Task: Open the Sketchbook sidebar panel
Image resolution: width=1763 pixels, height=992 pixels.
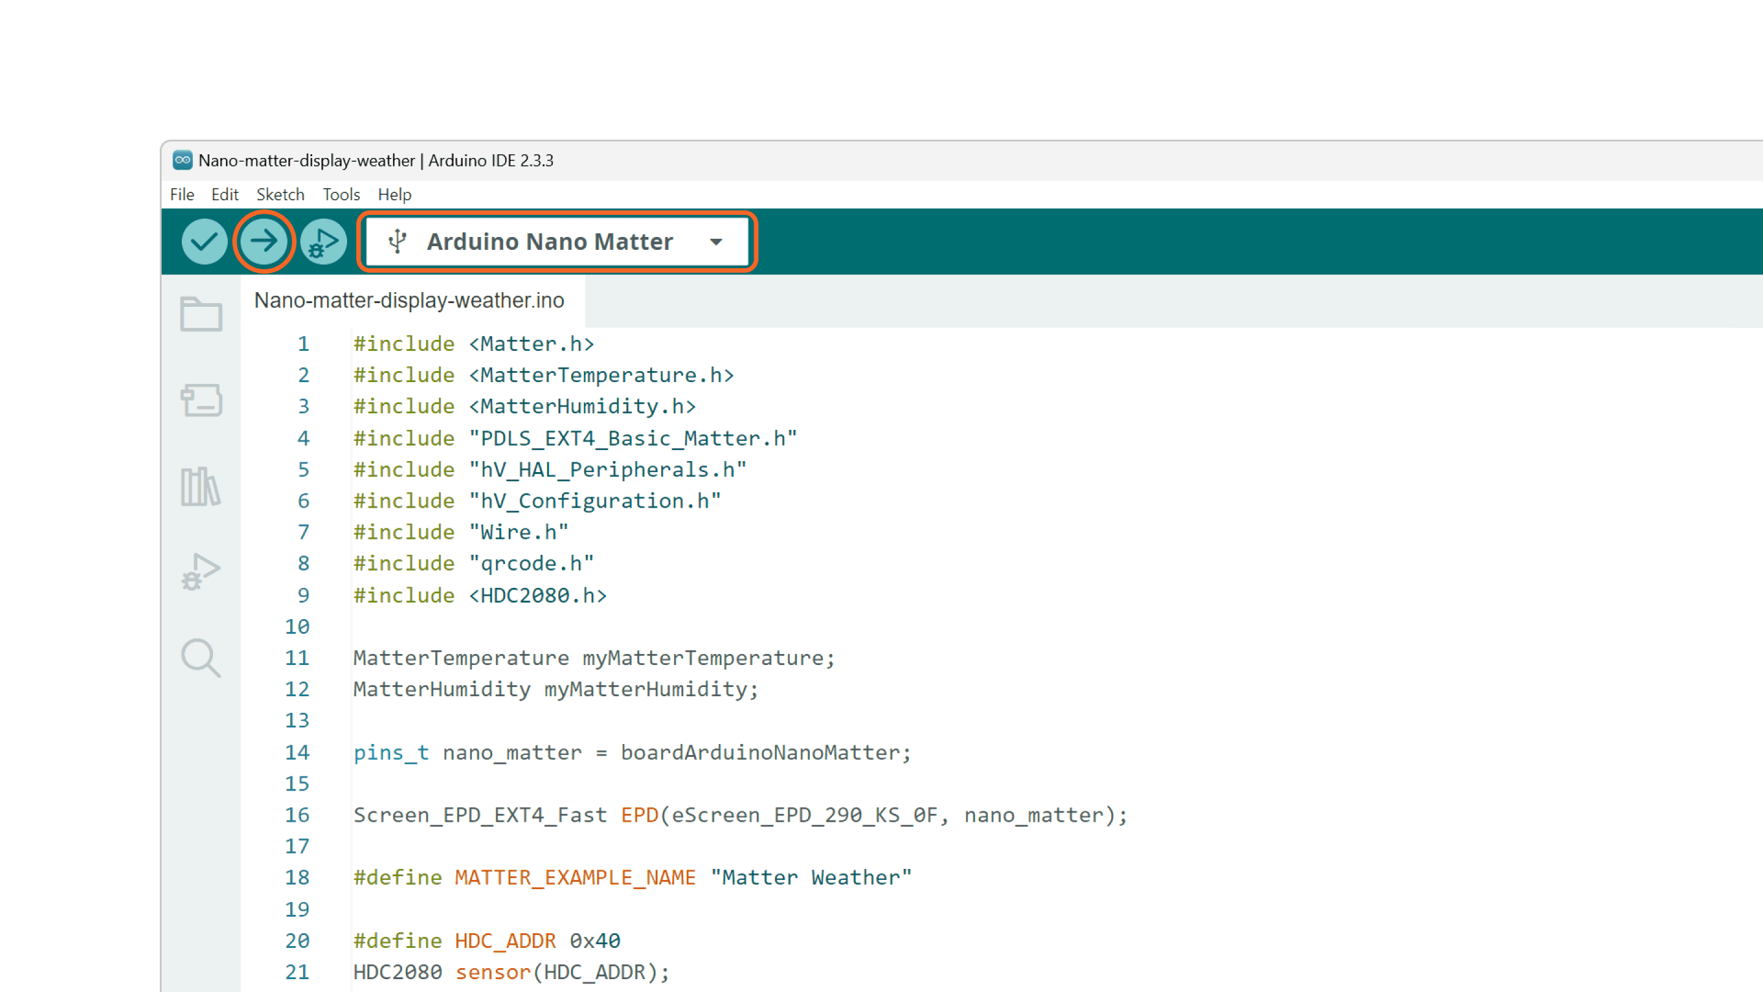Action: coord(201,314)
